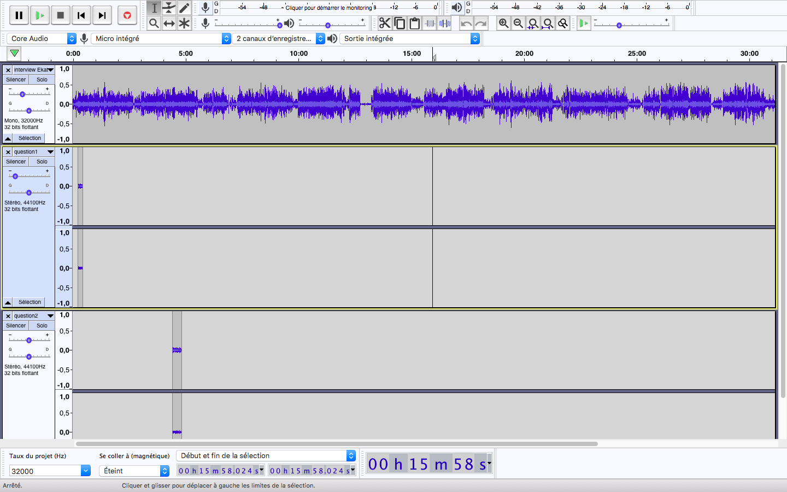This screenshot has height=492, width=787.
Task: Click the playback speed slider handle
Action: (619, 25)
